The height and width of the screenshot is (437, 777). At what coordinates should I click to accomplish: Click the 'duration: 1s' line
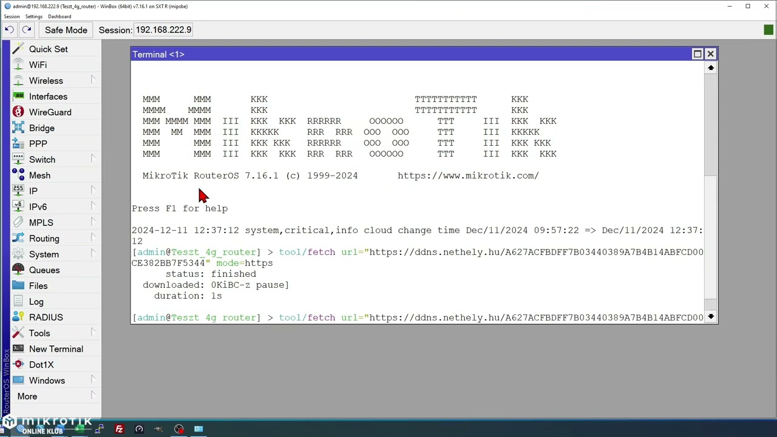click(188, 296)
